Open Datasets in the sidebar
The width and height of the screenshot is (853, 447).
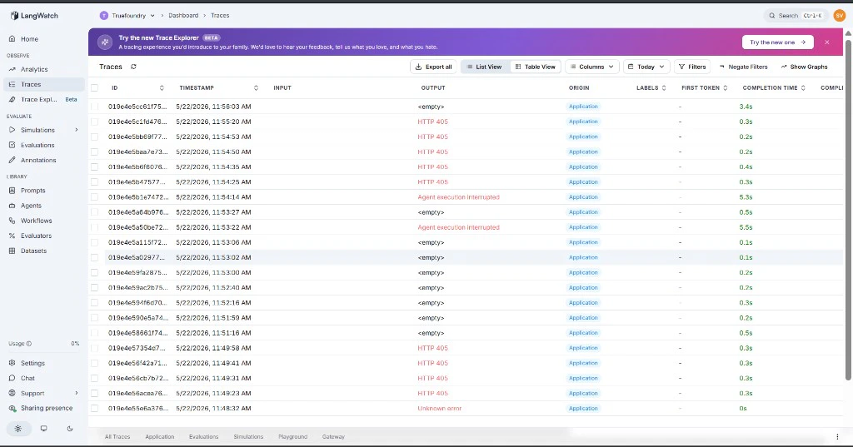(33, 251)
